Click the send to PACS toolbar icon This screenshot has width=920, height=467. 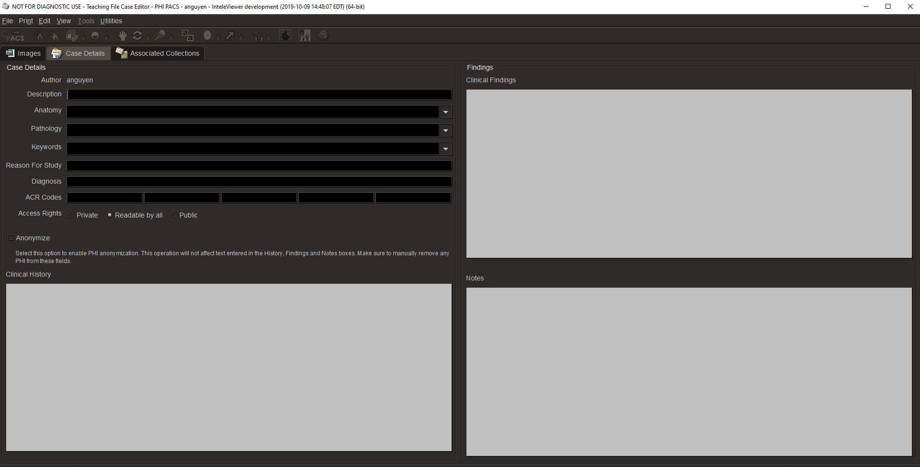pos(14,36)
